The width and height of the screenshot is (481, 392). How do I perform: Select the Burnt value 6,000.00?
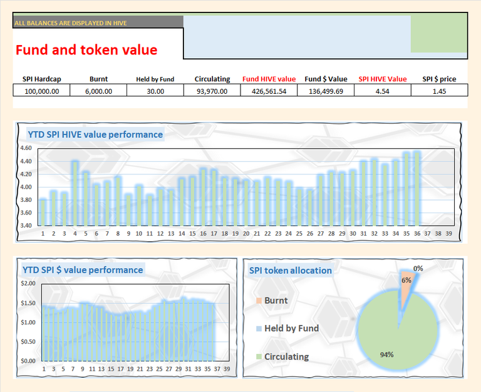pos(98,91)
